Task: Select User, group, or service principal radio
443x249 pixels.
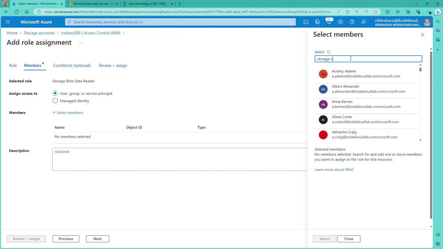Action: 55,93
